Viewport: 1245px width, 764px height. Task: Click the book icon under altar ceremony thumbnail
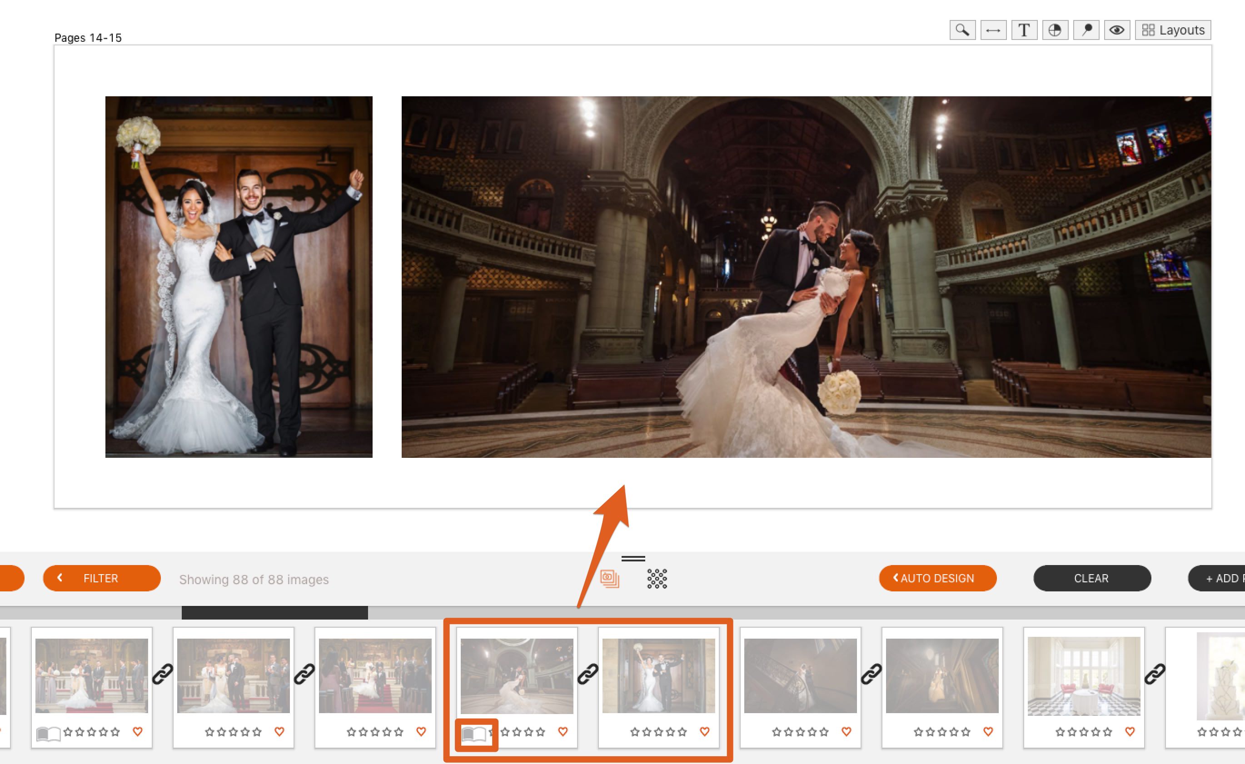[48, 733]
